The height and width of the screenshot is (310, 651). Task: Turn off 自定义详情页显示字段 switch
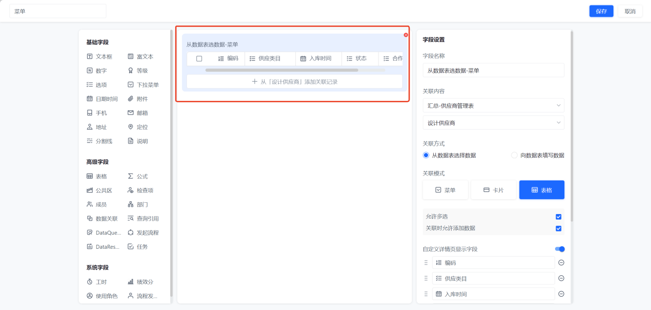[559, 249]
